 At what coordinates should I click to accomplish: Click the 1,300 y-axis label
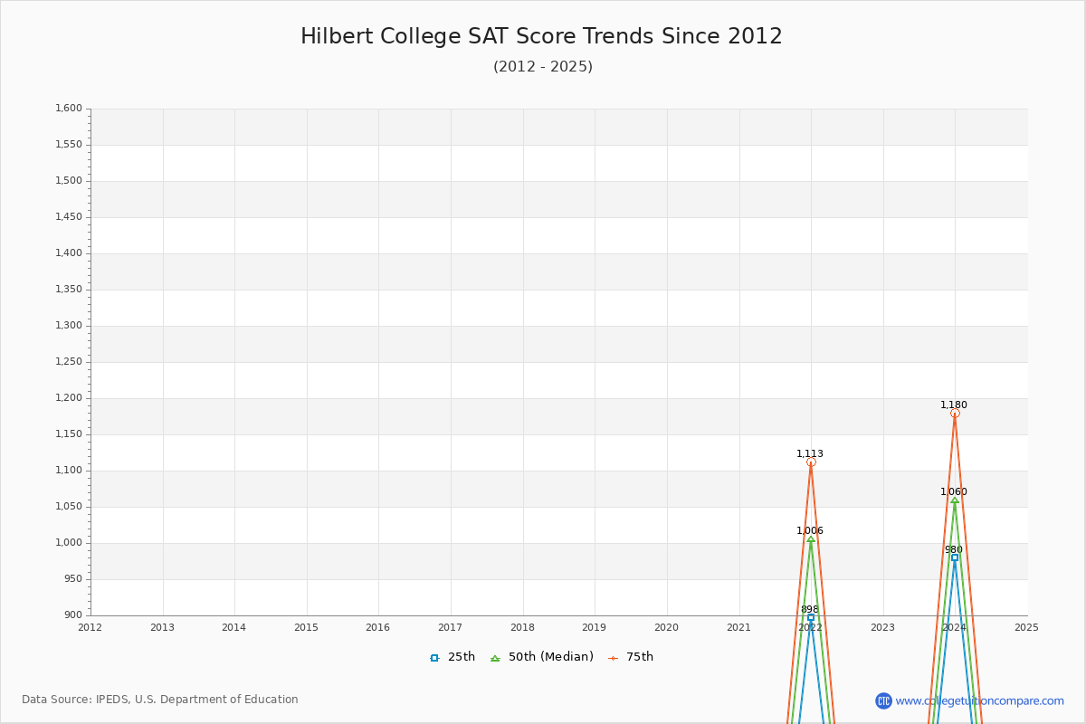[x=69, y=326]
